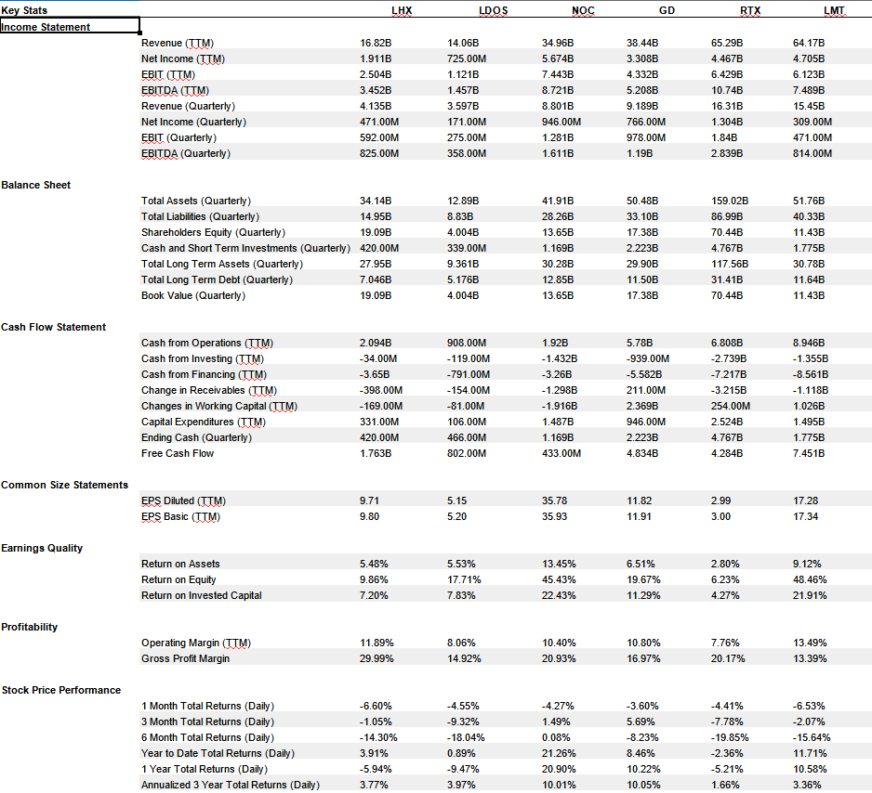Select NOC diluted EPS 35.78
The image size is (872, 793).
coord(554,500)
